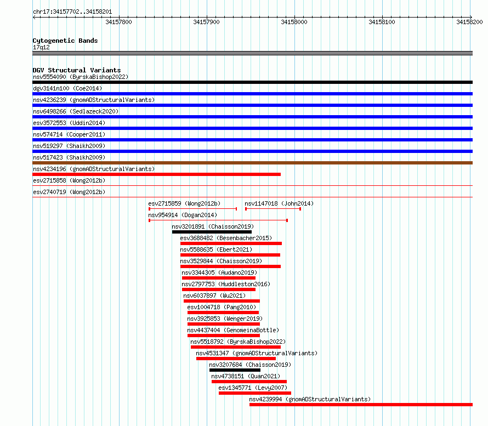Screen dimensions: 488x426
Task: Open variant nsv4738151 (Quan2021)
Action: pos(246,376)
